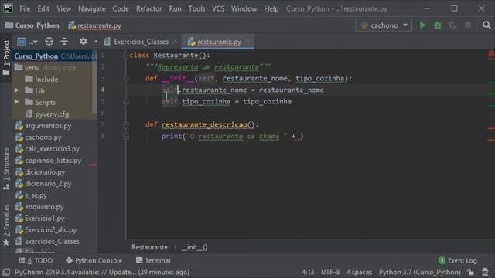
Task: Open the File menu
Action: (x=25, y=8)
